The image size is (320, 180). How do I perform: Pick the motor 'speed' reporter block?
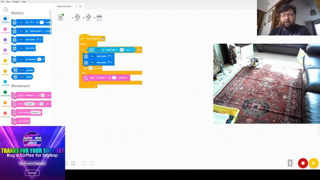tap(22, 77)
